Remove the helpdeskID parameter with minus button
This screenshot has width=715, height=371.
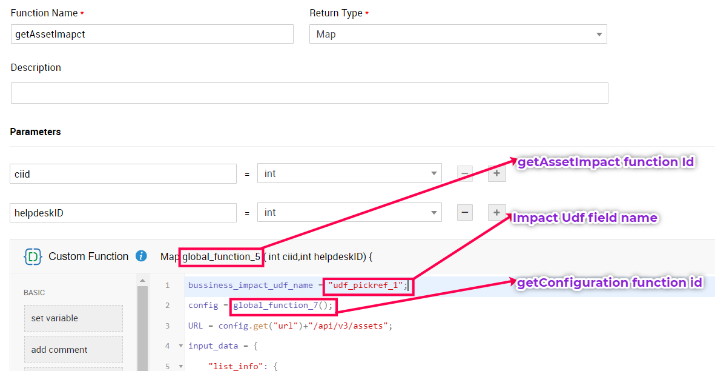pos(464,213)
